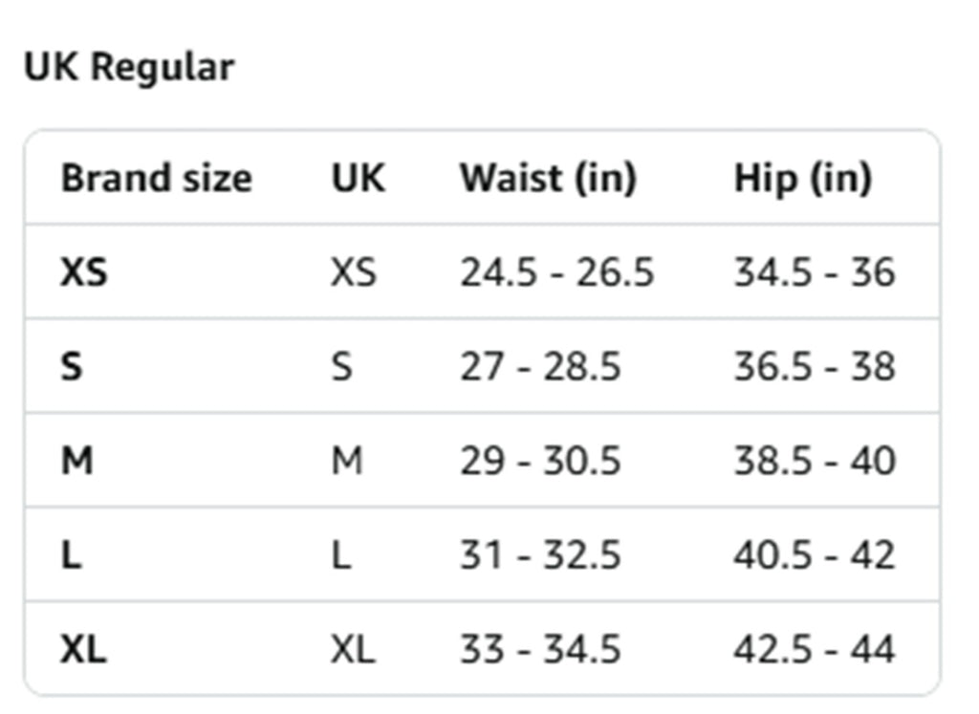Click the UK column header

[x=359, y=179]
